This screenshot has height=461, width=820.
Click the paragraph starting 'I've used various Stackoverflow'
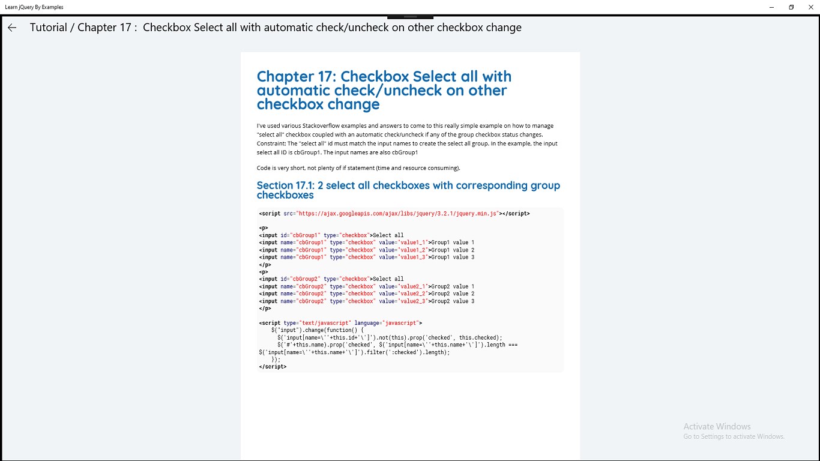point(408,139)
